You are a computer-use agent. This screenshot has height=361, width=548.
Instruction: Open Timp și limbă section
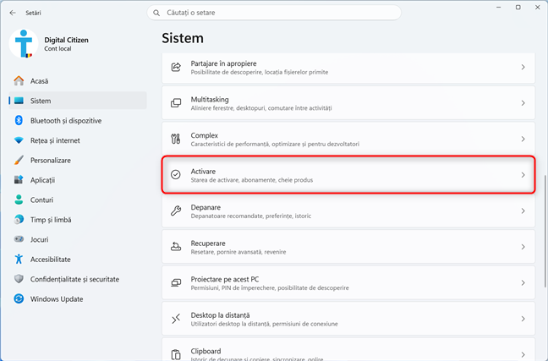coord(78,220)
